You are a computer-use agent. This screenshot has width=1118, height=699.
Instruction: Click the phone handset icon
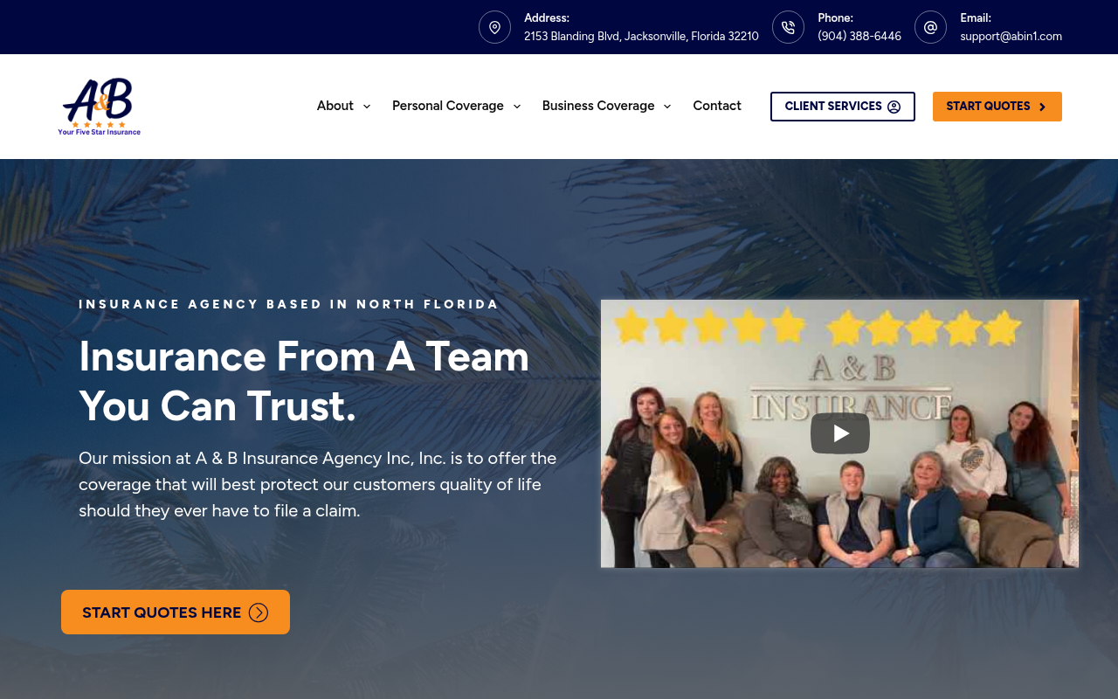pos(788,27)
